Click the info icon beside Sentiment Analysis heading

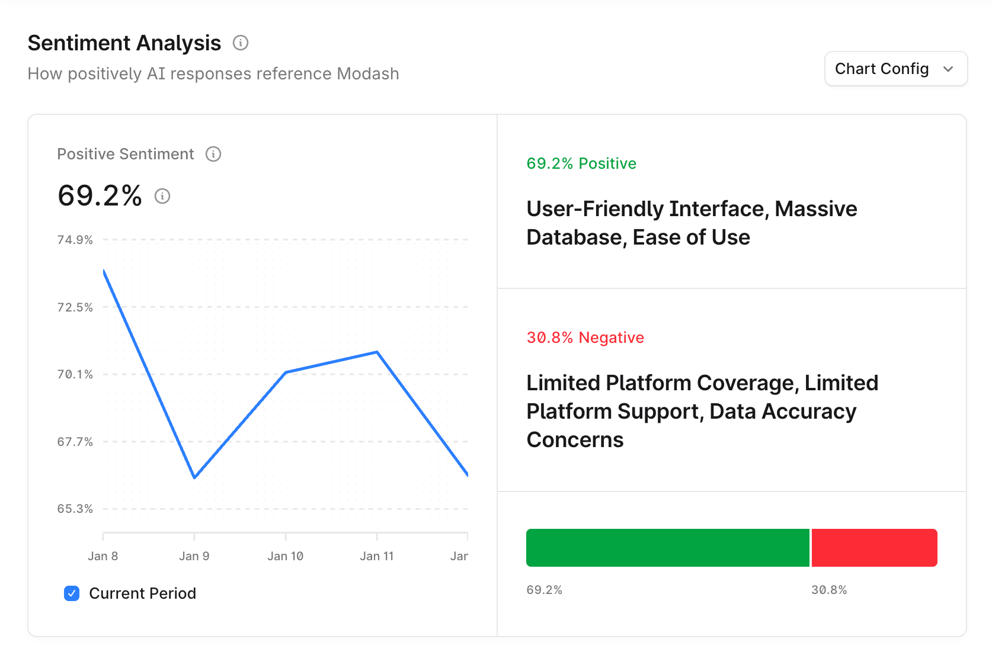click(240, 43)
